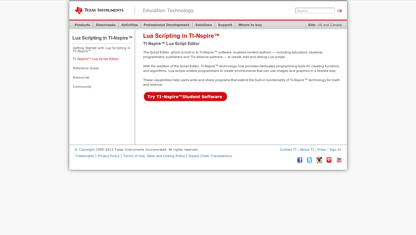Click the Education Technology header text
Screen dimensions: 416x235
(168, 10)
